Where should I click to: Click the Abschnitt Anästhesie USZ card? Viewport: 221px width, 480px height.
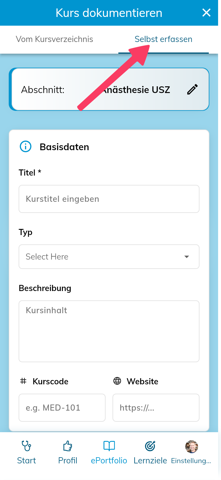tap(109, 89)
